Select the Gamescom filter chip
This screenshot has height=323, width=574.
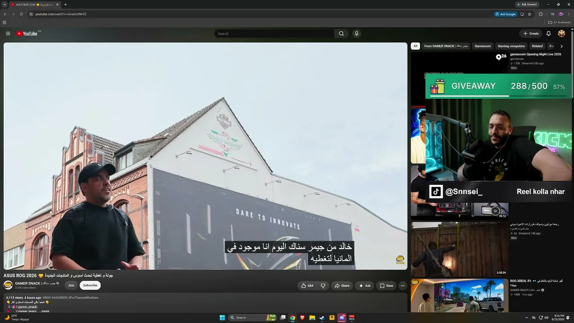click(483, 46)
